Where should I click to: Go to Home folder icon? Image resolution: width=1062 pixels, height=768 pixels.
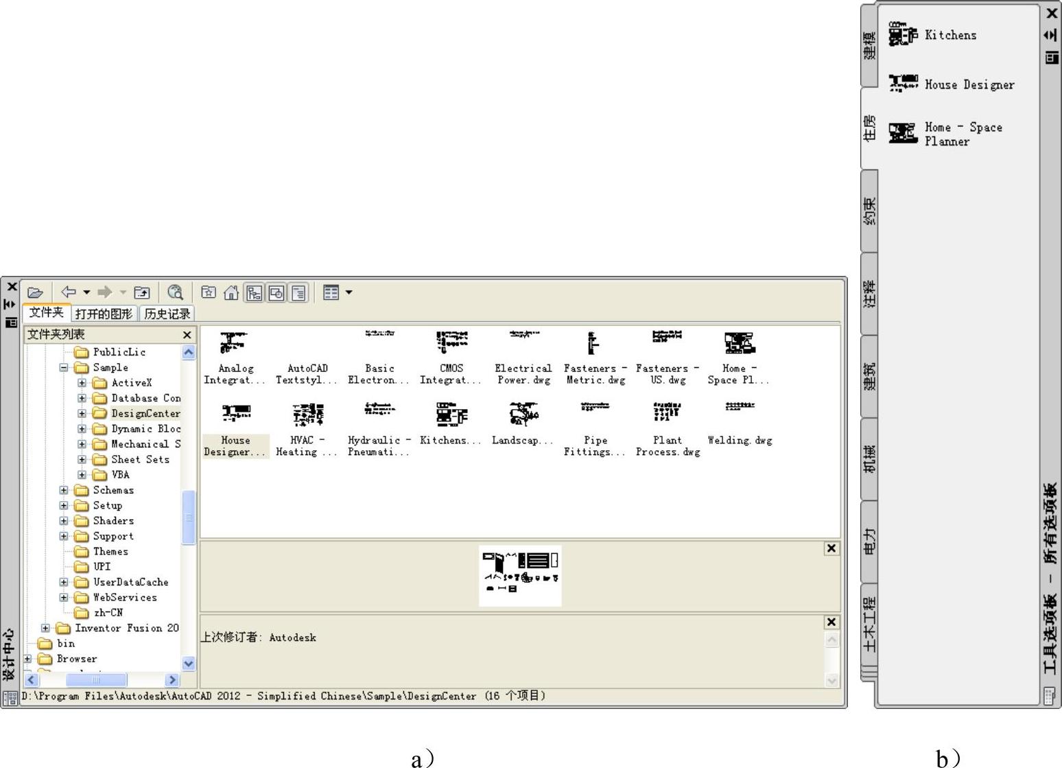[231, 292]
